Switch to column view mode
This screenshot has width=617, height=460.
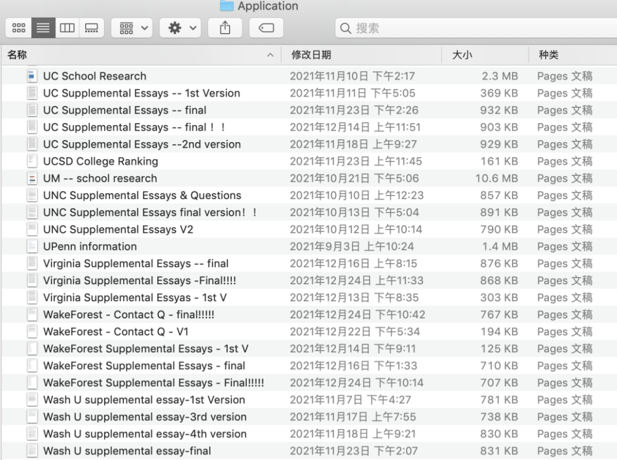[x=67, y=28]
